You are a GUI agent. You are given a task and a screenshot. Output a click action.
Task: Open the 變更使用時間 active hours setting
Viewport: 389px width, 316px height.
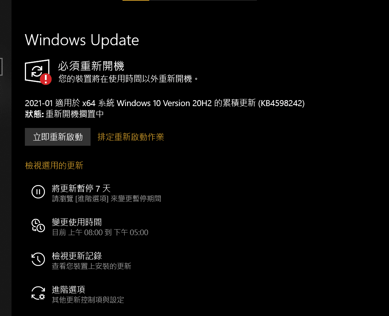click(x=77, y=222)
